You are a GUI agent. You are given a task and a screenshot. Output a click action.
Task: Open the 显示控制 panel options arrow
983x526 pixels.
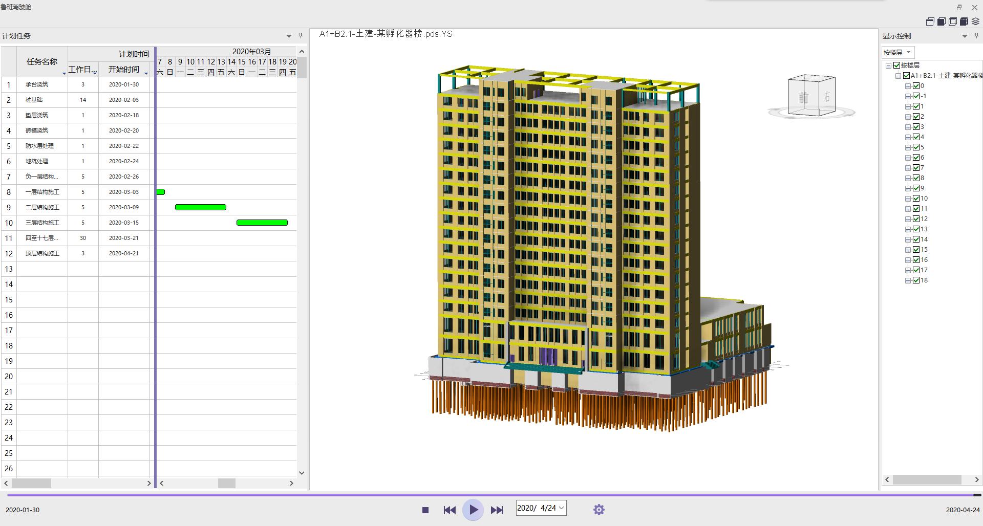point(965,36)
